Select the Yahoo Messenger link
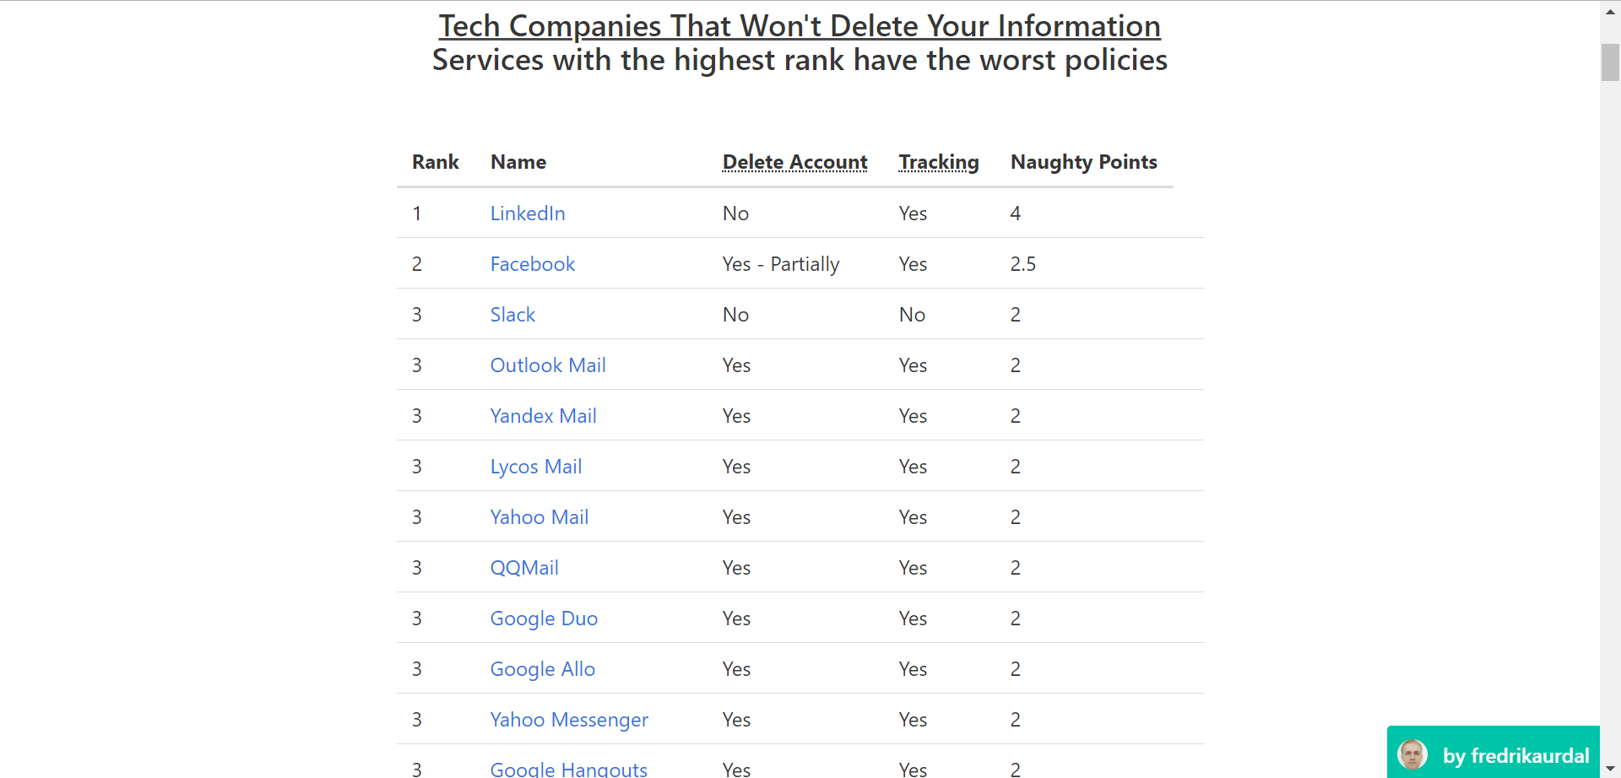The image size is (1621, 778). click(569, 720)
